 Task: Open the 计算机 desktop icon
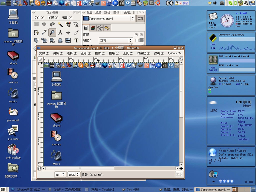click(x=13, y=16)
